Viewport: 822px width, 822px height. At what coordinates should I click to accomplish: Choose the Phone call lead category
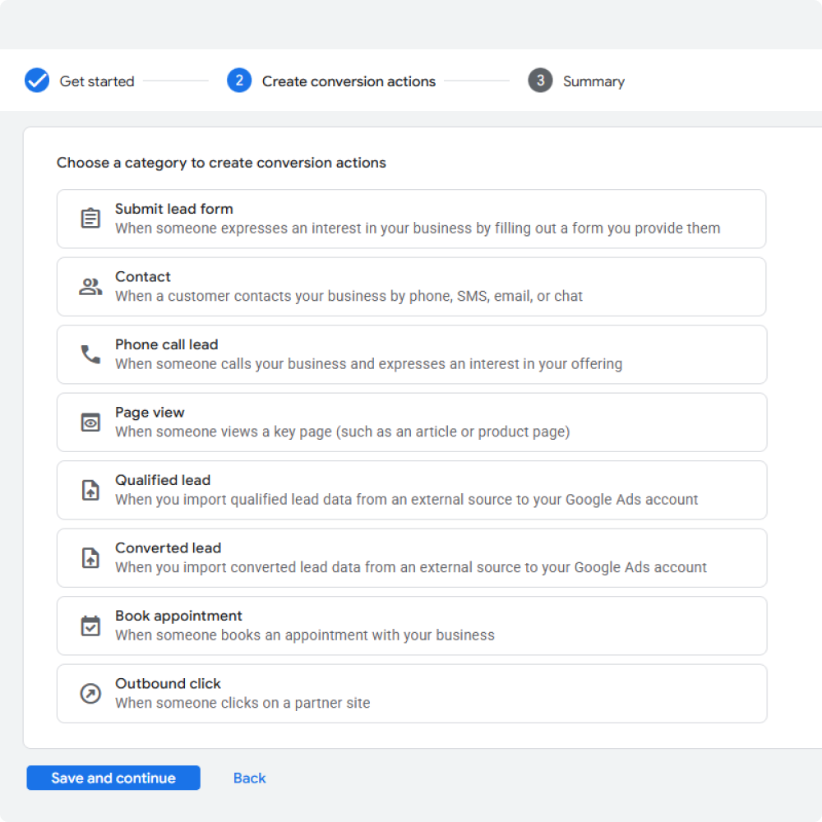pyautogui.click(x=411, y=353)
